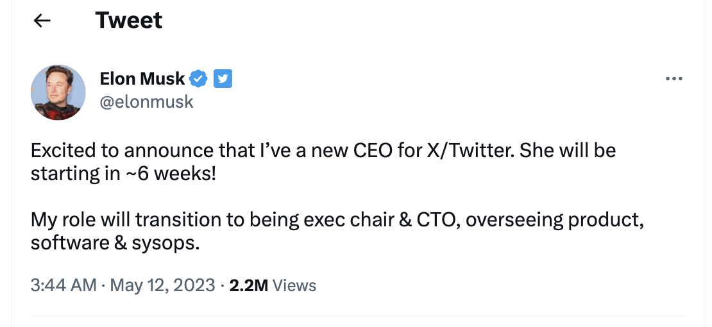Open the @elonmusk handle link

pos(146,101)
